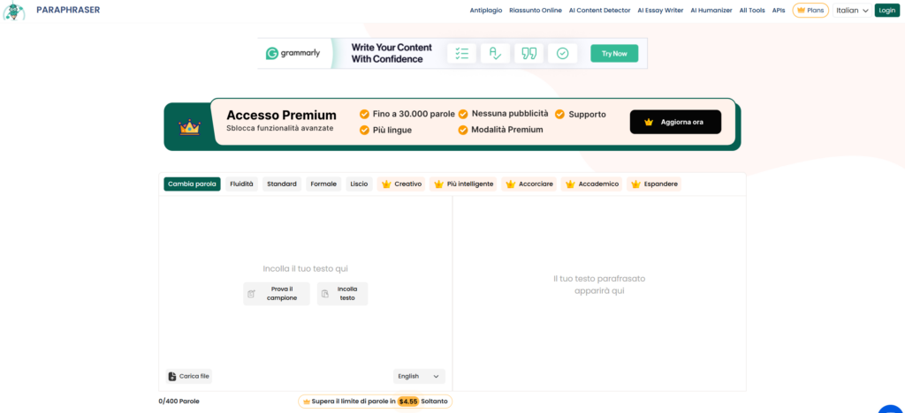Viewport: 905px width, 413px height.
Task: Click the checkmark icon next to Nessuna pubblicità
Action: click(x=463, y=114)
